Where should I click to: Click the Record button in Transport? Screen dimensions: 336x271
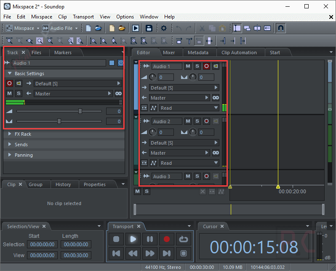[x=166, y=239]
